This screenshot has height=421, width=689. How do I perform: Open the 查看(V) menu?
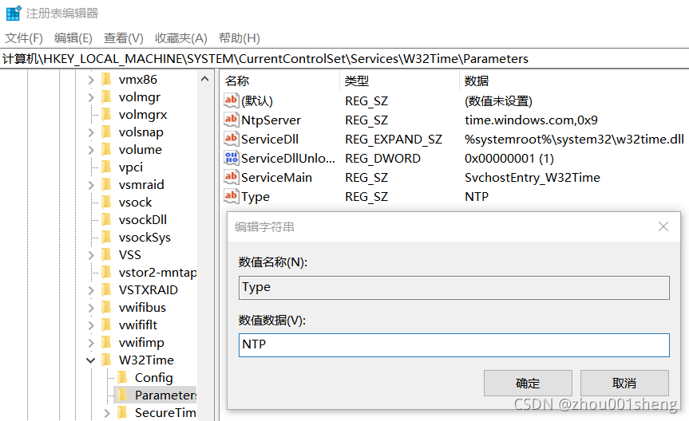coord(124,38)
